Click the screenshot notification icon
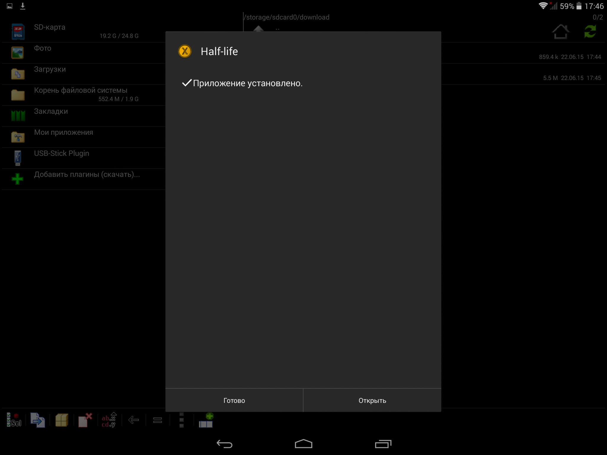The image size is (607, 455). [x=9, y=6]
